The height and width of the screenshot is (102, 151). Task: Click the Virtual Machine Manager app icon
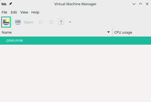coord(4,4)
